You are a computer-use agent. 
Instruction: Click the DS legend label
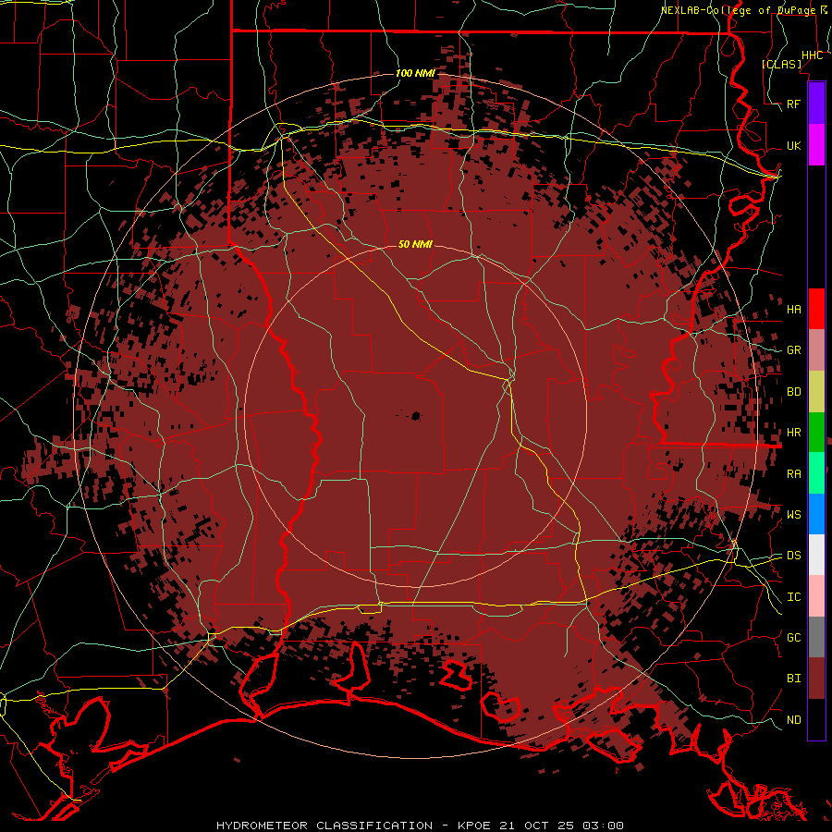[x=793, y=556]
